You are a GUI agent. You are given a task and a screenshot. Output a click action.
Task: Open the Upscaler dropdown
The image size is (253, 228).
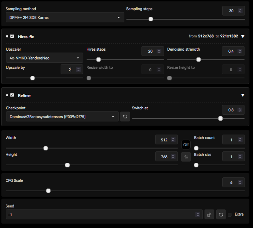[44, 58]
